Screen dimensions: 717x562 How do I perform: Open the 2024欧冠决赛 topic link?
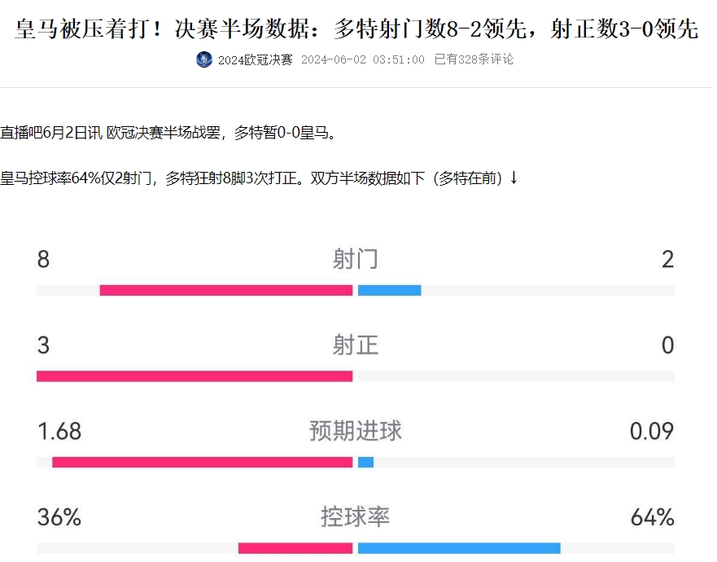point(255,59)
